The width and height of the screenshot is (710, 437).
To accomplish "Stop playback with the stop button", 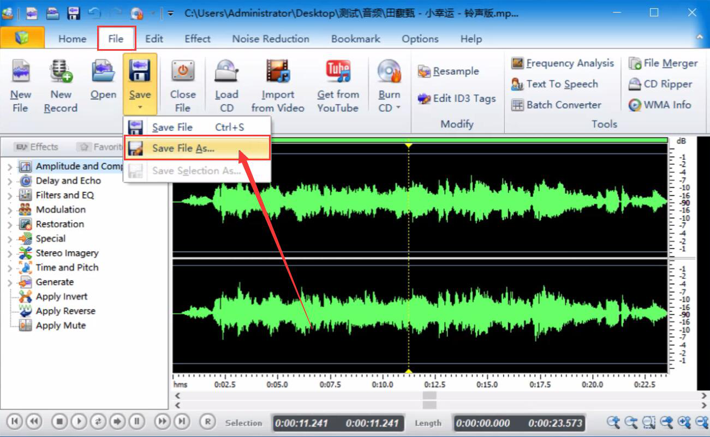I will click(59, 421).
